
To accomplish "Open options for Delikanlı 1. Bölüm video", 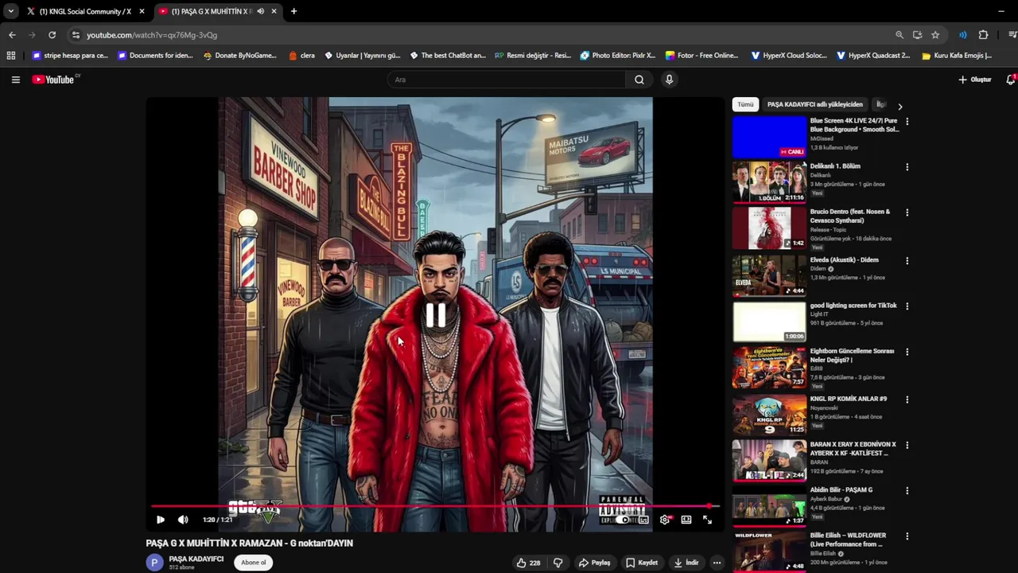I will 907,167.
